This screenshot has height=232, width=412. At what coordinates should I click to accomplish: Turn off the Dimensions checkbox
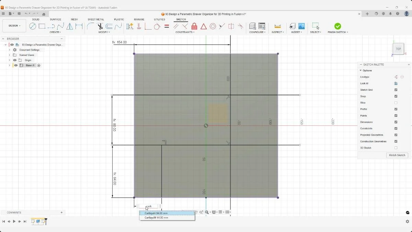pos(396,122)
